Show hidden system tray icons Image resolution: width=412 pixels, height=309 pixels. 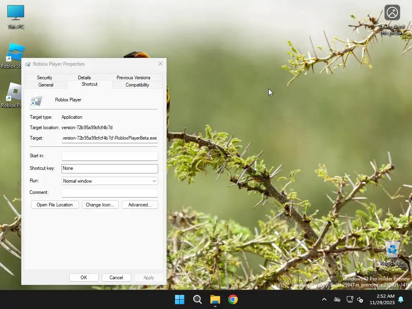click(324, 299)
